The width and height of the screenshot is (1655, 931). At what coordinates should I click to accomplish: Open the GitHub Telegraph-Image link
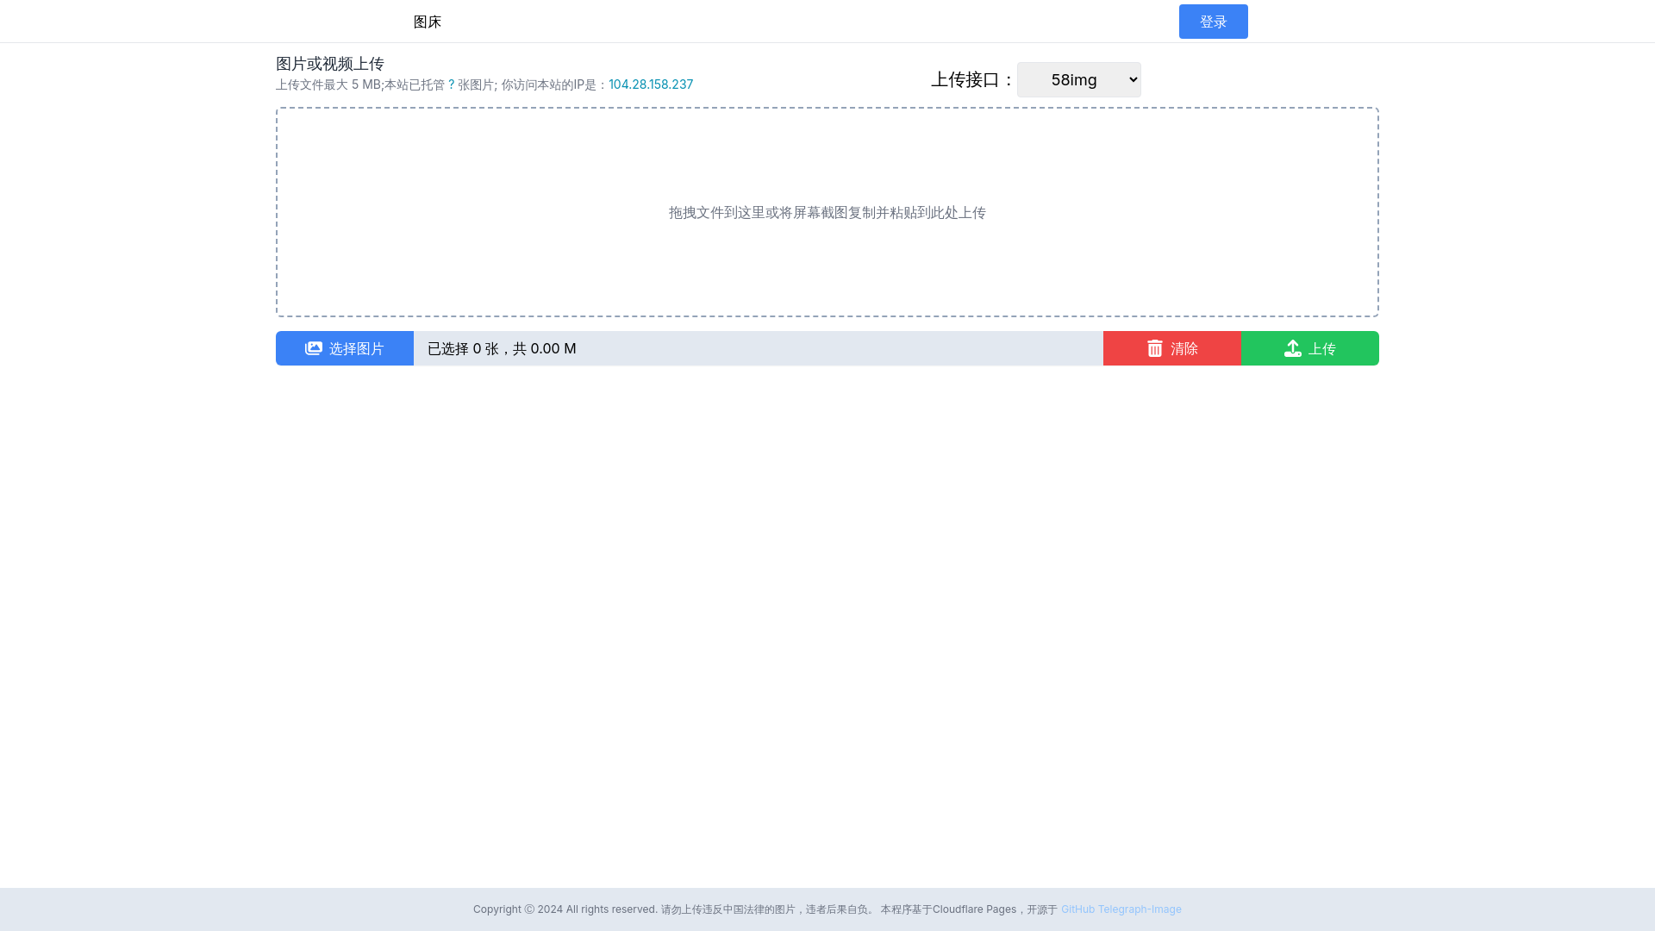coord(1121,909)
